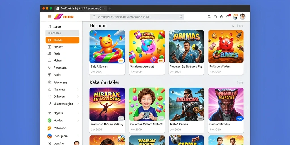Click the blue badge on the Cuation Mrronak card
The image size is (290, 145).
[x=240, y=119]
